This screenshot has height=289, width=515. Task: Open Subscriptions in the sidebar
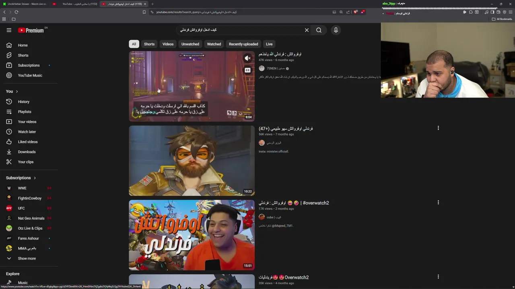tap(28, 65)
